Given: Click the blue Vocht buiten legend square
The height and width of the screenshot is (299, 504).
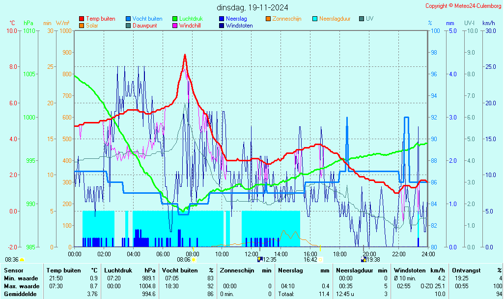Looking at the screenshot, I should [128, 19].
